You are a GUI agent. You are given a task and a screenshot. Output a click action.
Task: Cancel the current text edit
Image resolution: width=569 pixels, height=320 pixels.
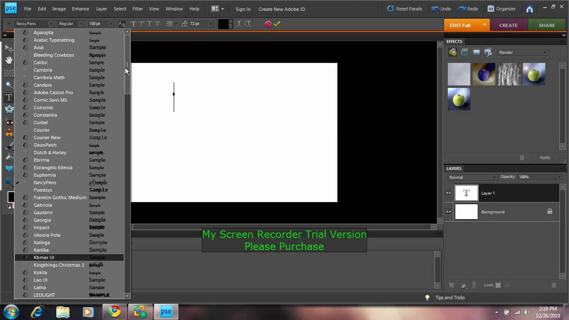268,24
